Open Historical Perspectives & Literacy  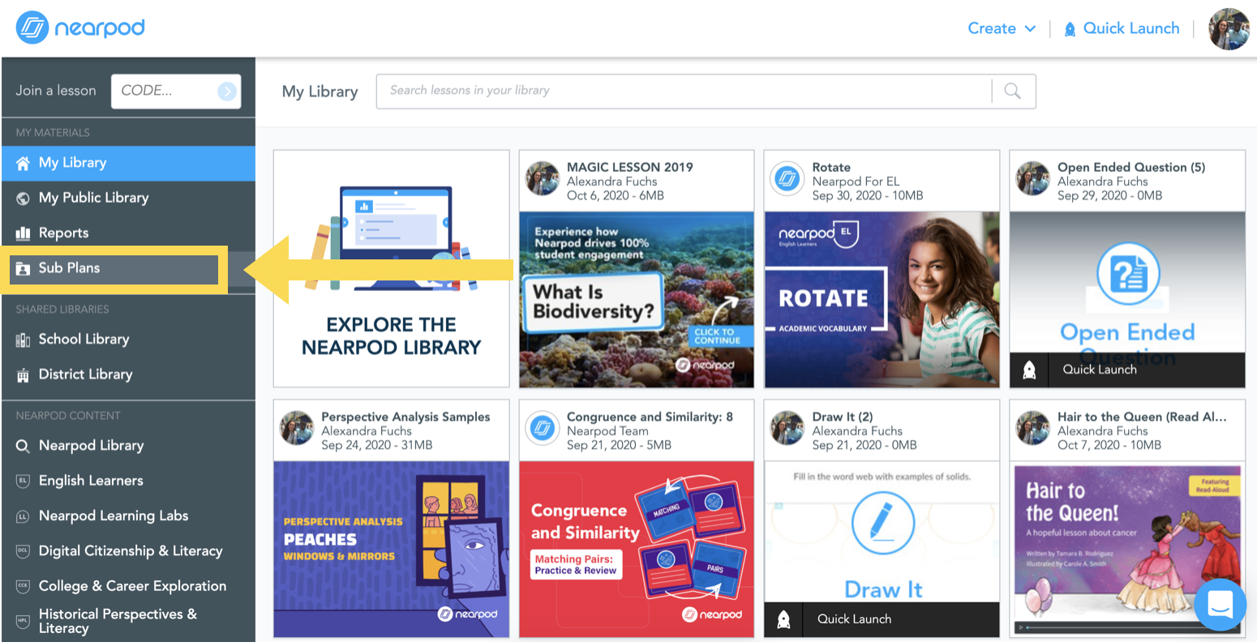pos(118,621)
